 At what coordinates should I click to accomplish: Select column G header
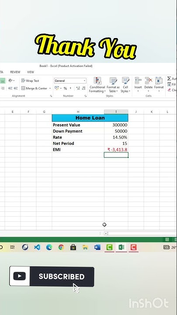[44, 112]
